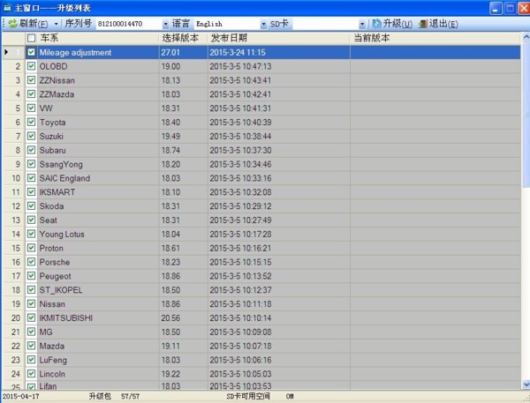This screenshot has width=530, height=403.
Task: Click the current row arrow indicator
Action: (7, 52)
